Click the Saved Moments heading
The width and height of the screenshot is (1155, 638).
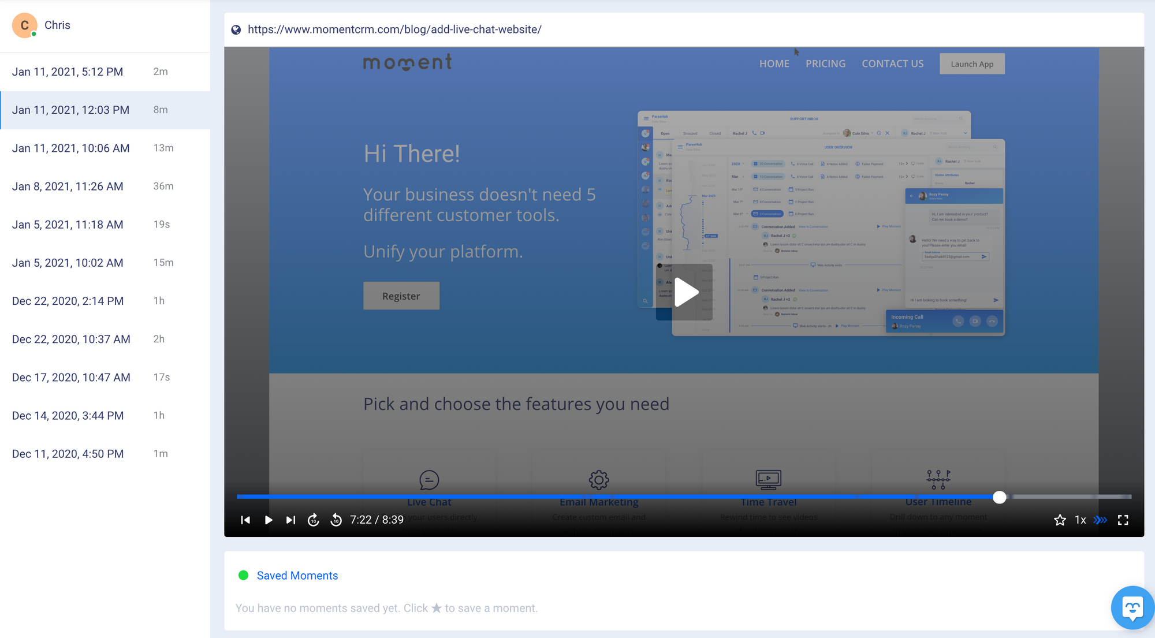[x=297, y=576]
